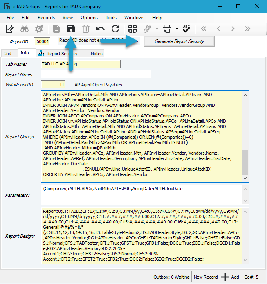Image resolution: width=267 pixels, height=284 pixels.
Task: Close the TAD Setups window
Action: [257, 6]
